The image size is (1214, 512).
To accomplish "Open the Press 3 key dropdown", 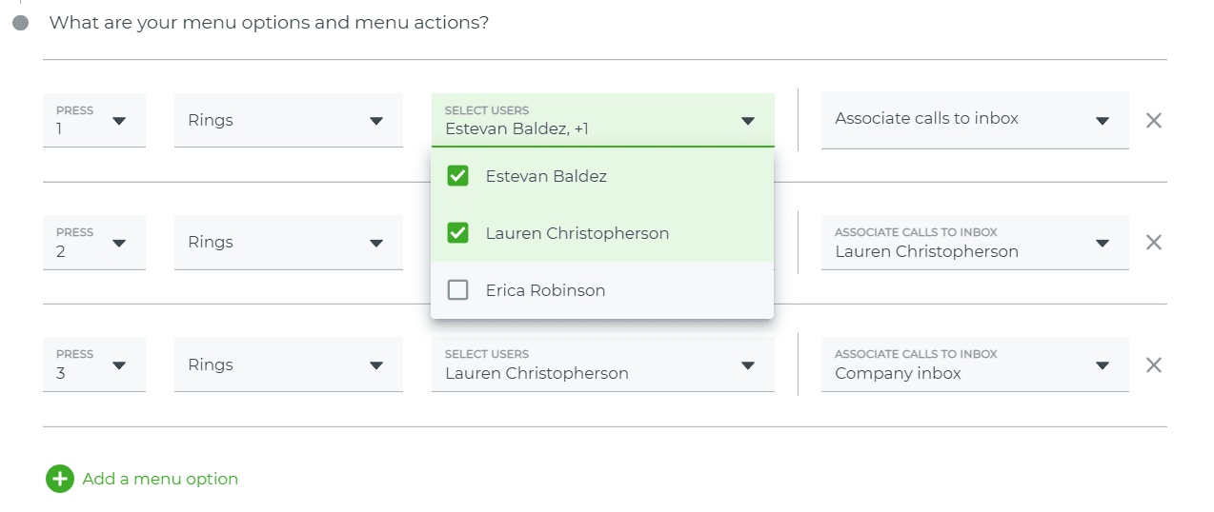I will coord(94,364).
